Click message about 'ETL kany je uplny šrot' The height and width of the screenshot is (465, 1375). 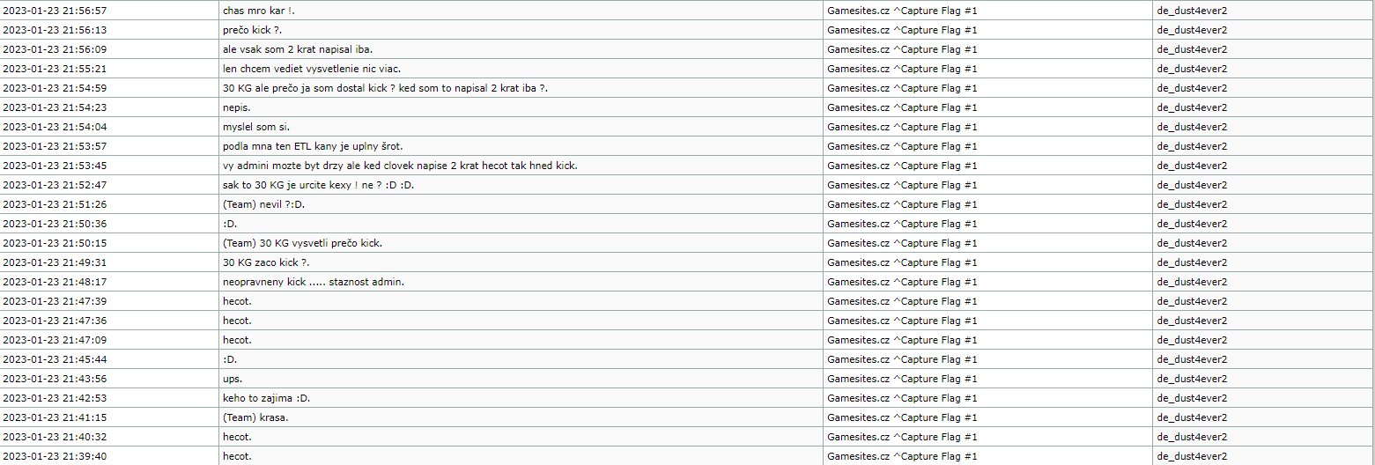click(313, 146)
